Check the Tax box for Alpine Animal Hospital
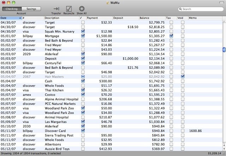This screenshot has height=156, width=226. 171,99
